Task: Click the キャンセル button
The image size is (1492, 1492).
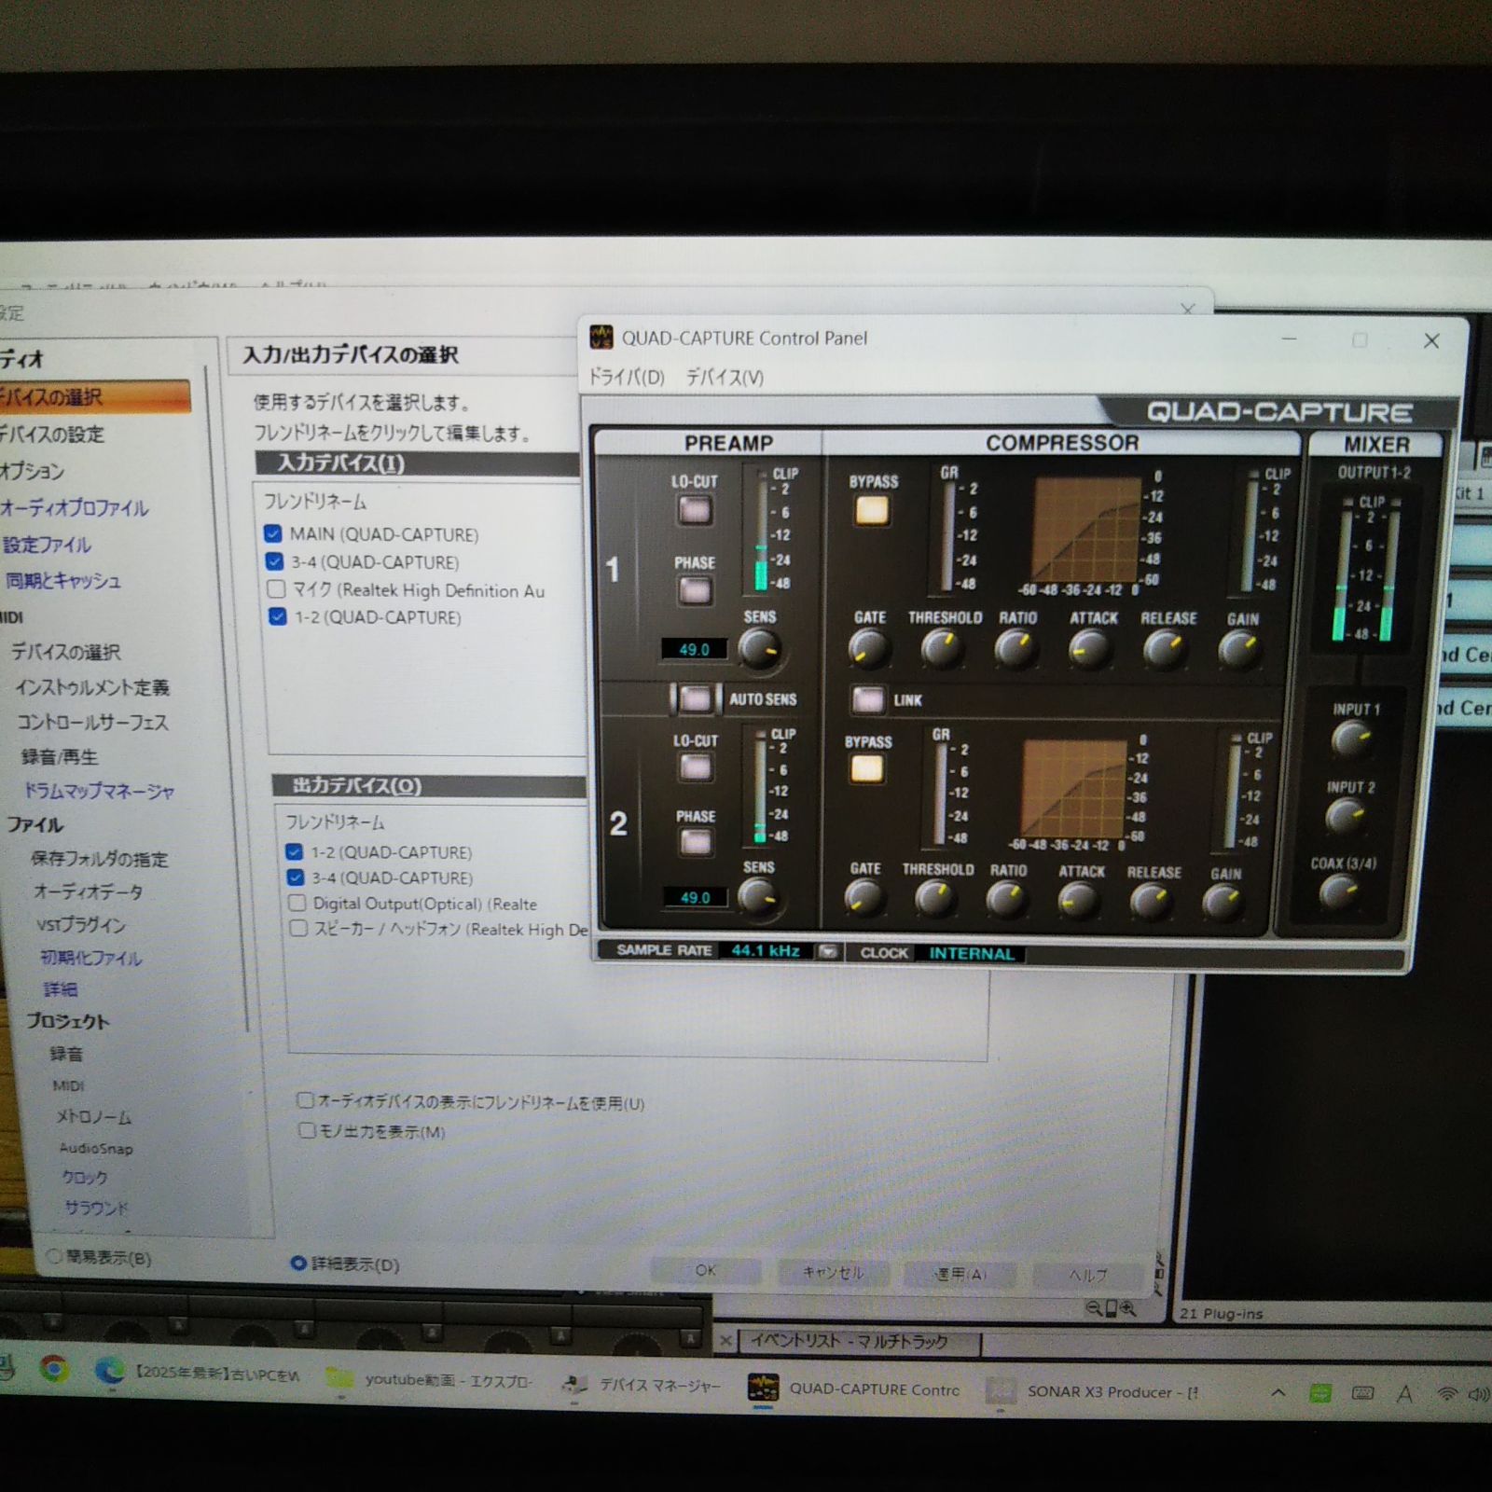Action: [833, 1272]
